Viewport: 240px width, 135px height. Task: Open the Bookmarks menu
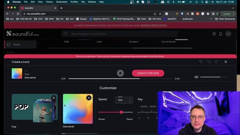61,2
